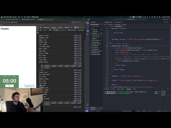Open the Extensions view in VS Code activity bar

(x=87, y=34)
